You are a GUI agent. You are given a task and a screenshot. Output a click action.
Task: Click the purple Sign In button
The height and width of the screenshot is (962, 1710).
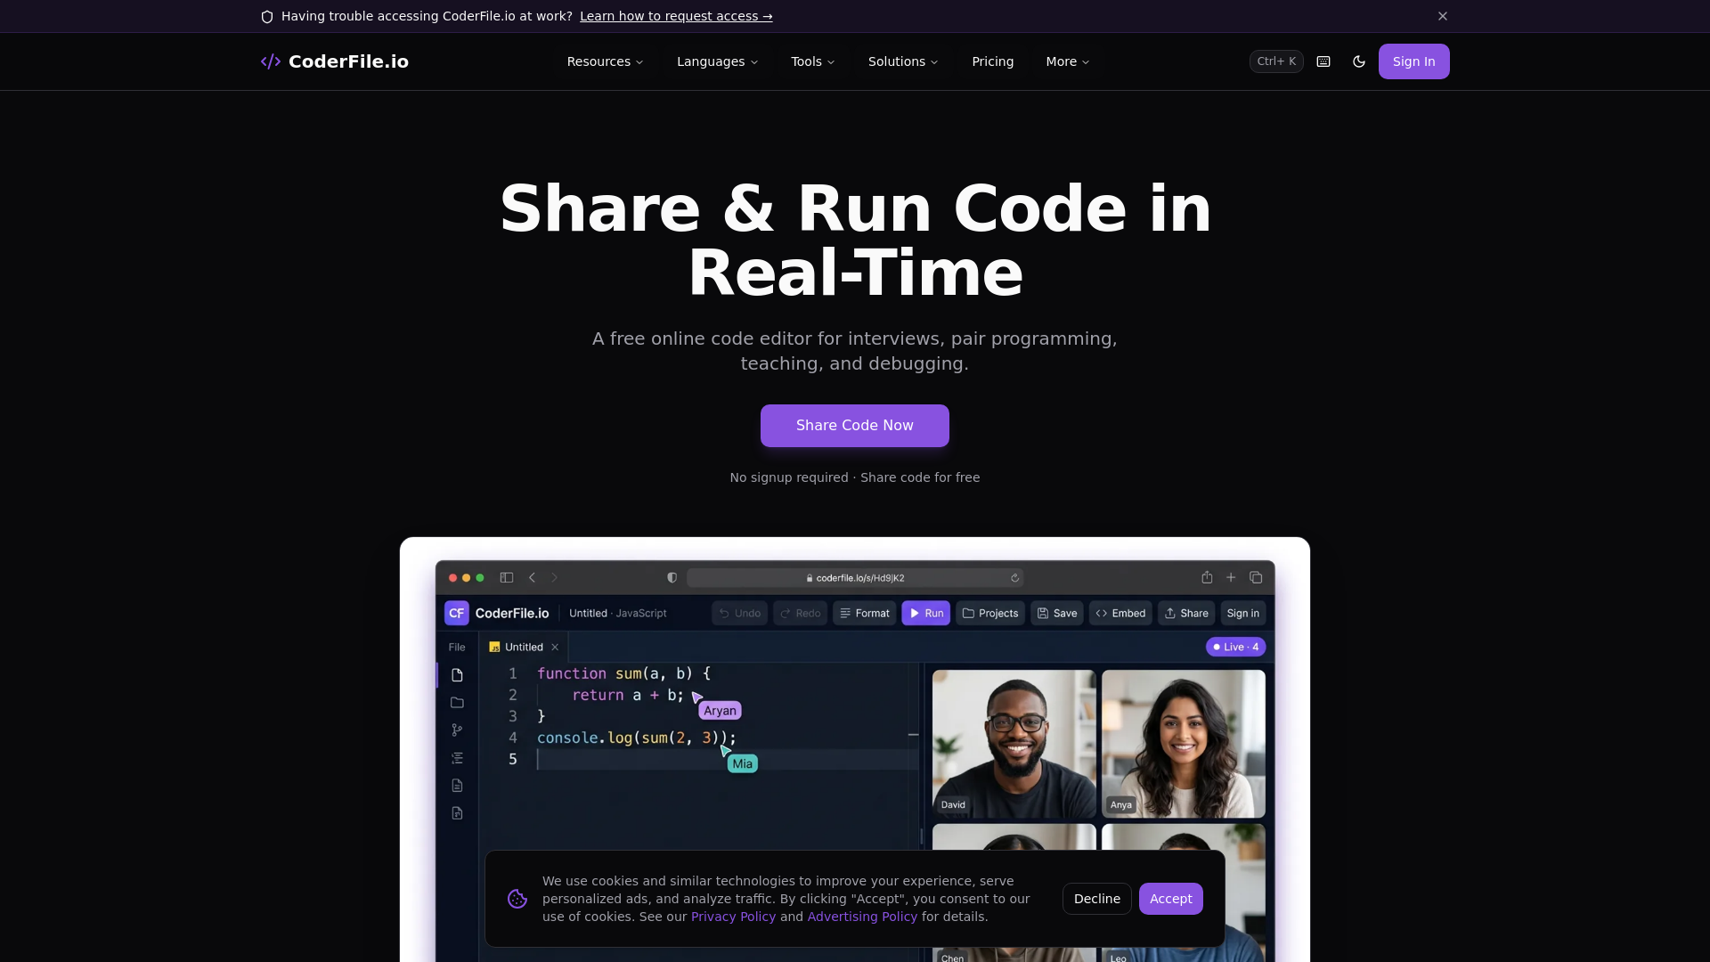[1413, 61]
